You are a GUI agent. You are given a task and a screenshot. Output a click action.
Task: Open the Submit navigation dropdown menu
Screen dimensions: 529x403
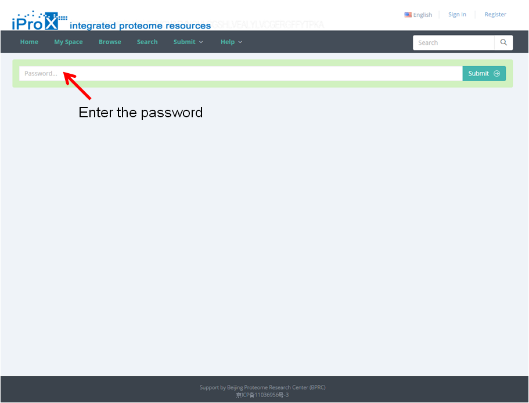click(x=188, y=42)
